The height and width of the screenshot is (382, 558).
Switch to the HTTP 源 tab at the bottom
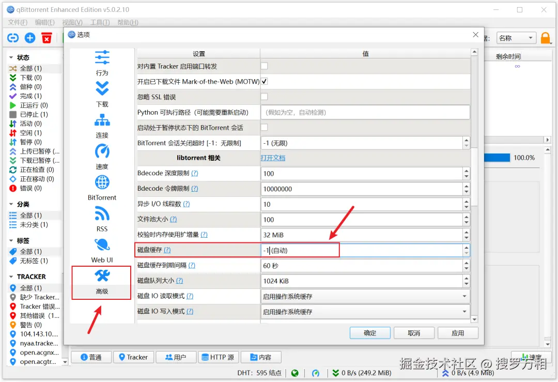[x=218, y=357]
